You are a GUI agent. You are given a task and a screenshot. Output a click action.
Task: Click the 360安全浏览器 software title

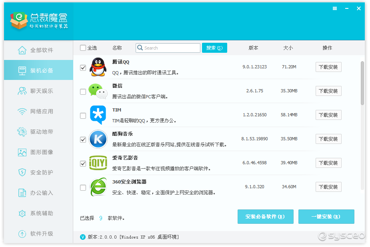pos(129,182)
